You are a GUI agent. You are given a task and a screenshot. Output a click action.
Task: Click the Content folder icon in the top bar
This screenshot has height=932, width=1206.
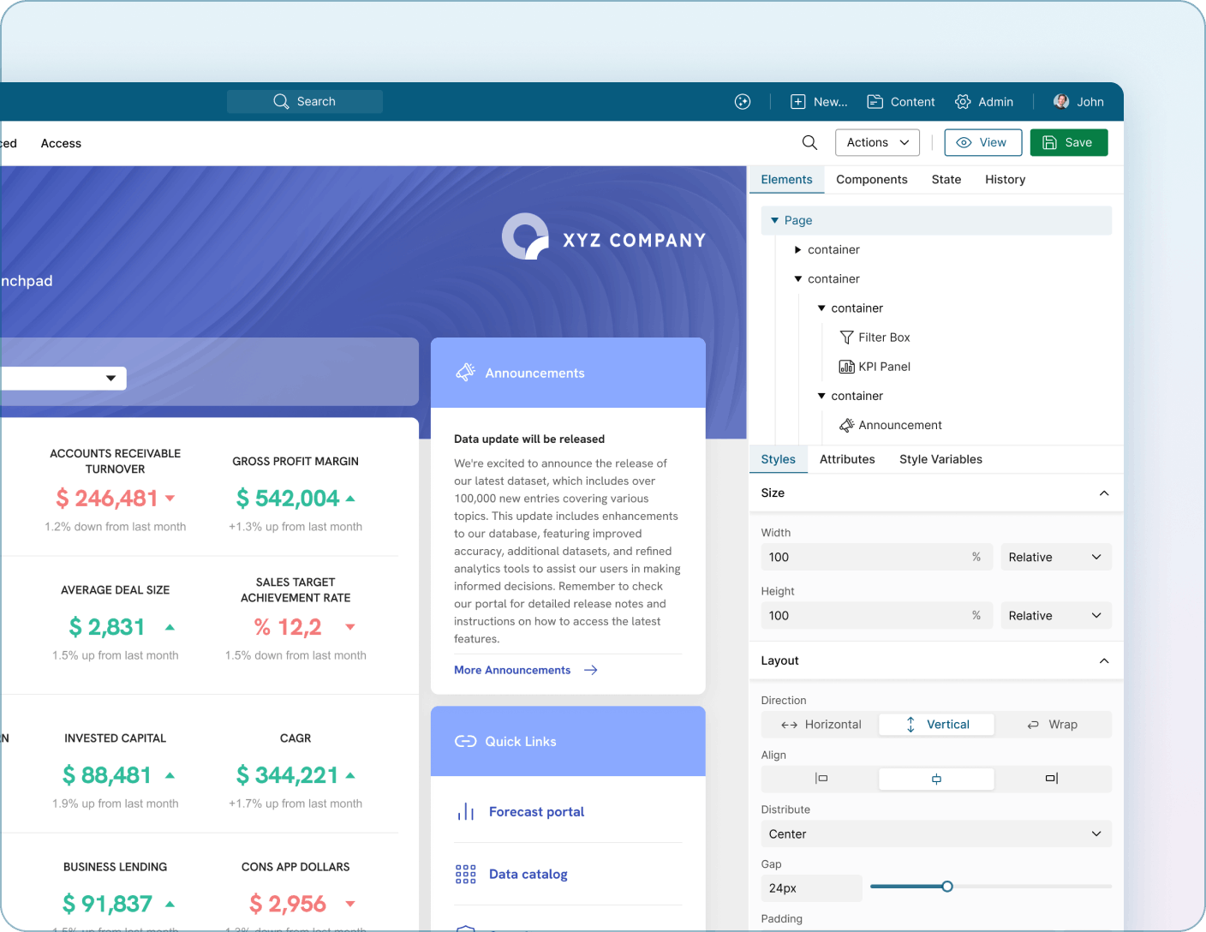click(x=875, y=101)
